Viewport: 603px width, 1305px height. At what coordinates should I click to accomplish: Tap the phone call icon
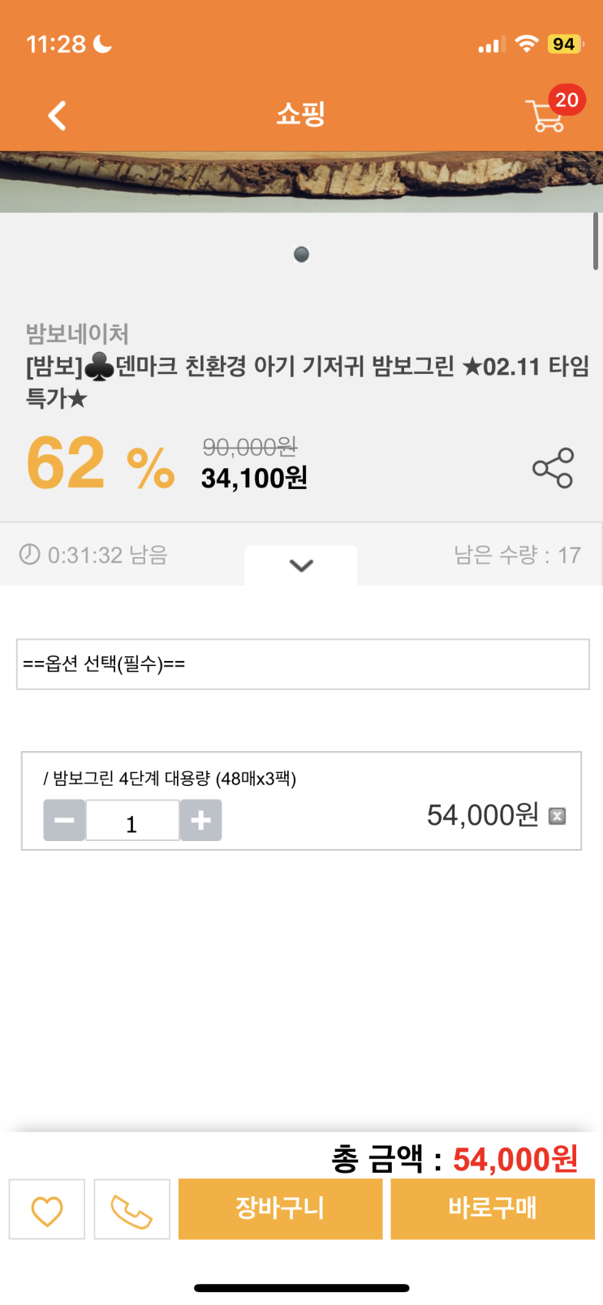pos(131,1209)
